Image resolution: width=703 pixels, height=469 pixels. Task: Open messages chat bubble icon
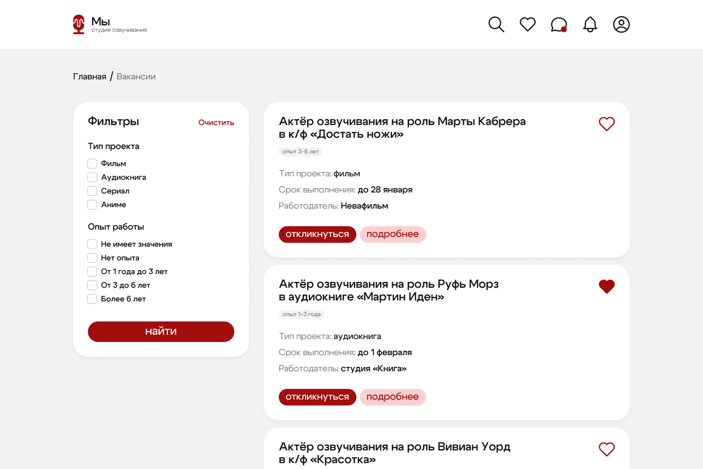(x=558, y=24)
